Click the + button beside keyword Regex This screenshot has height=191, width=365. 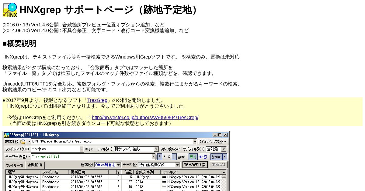tap(224, 157)
